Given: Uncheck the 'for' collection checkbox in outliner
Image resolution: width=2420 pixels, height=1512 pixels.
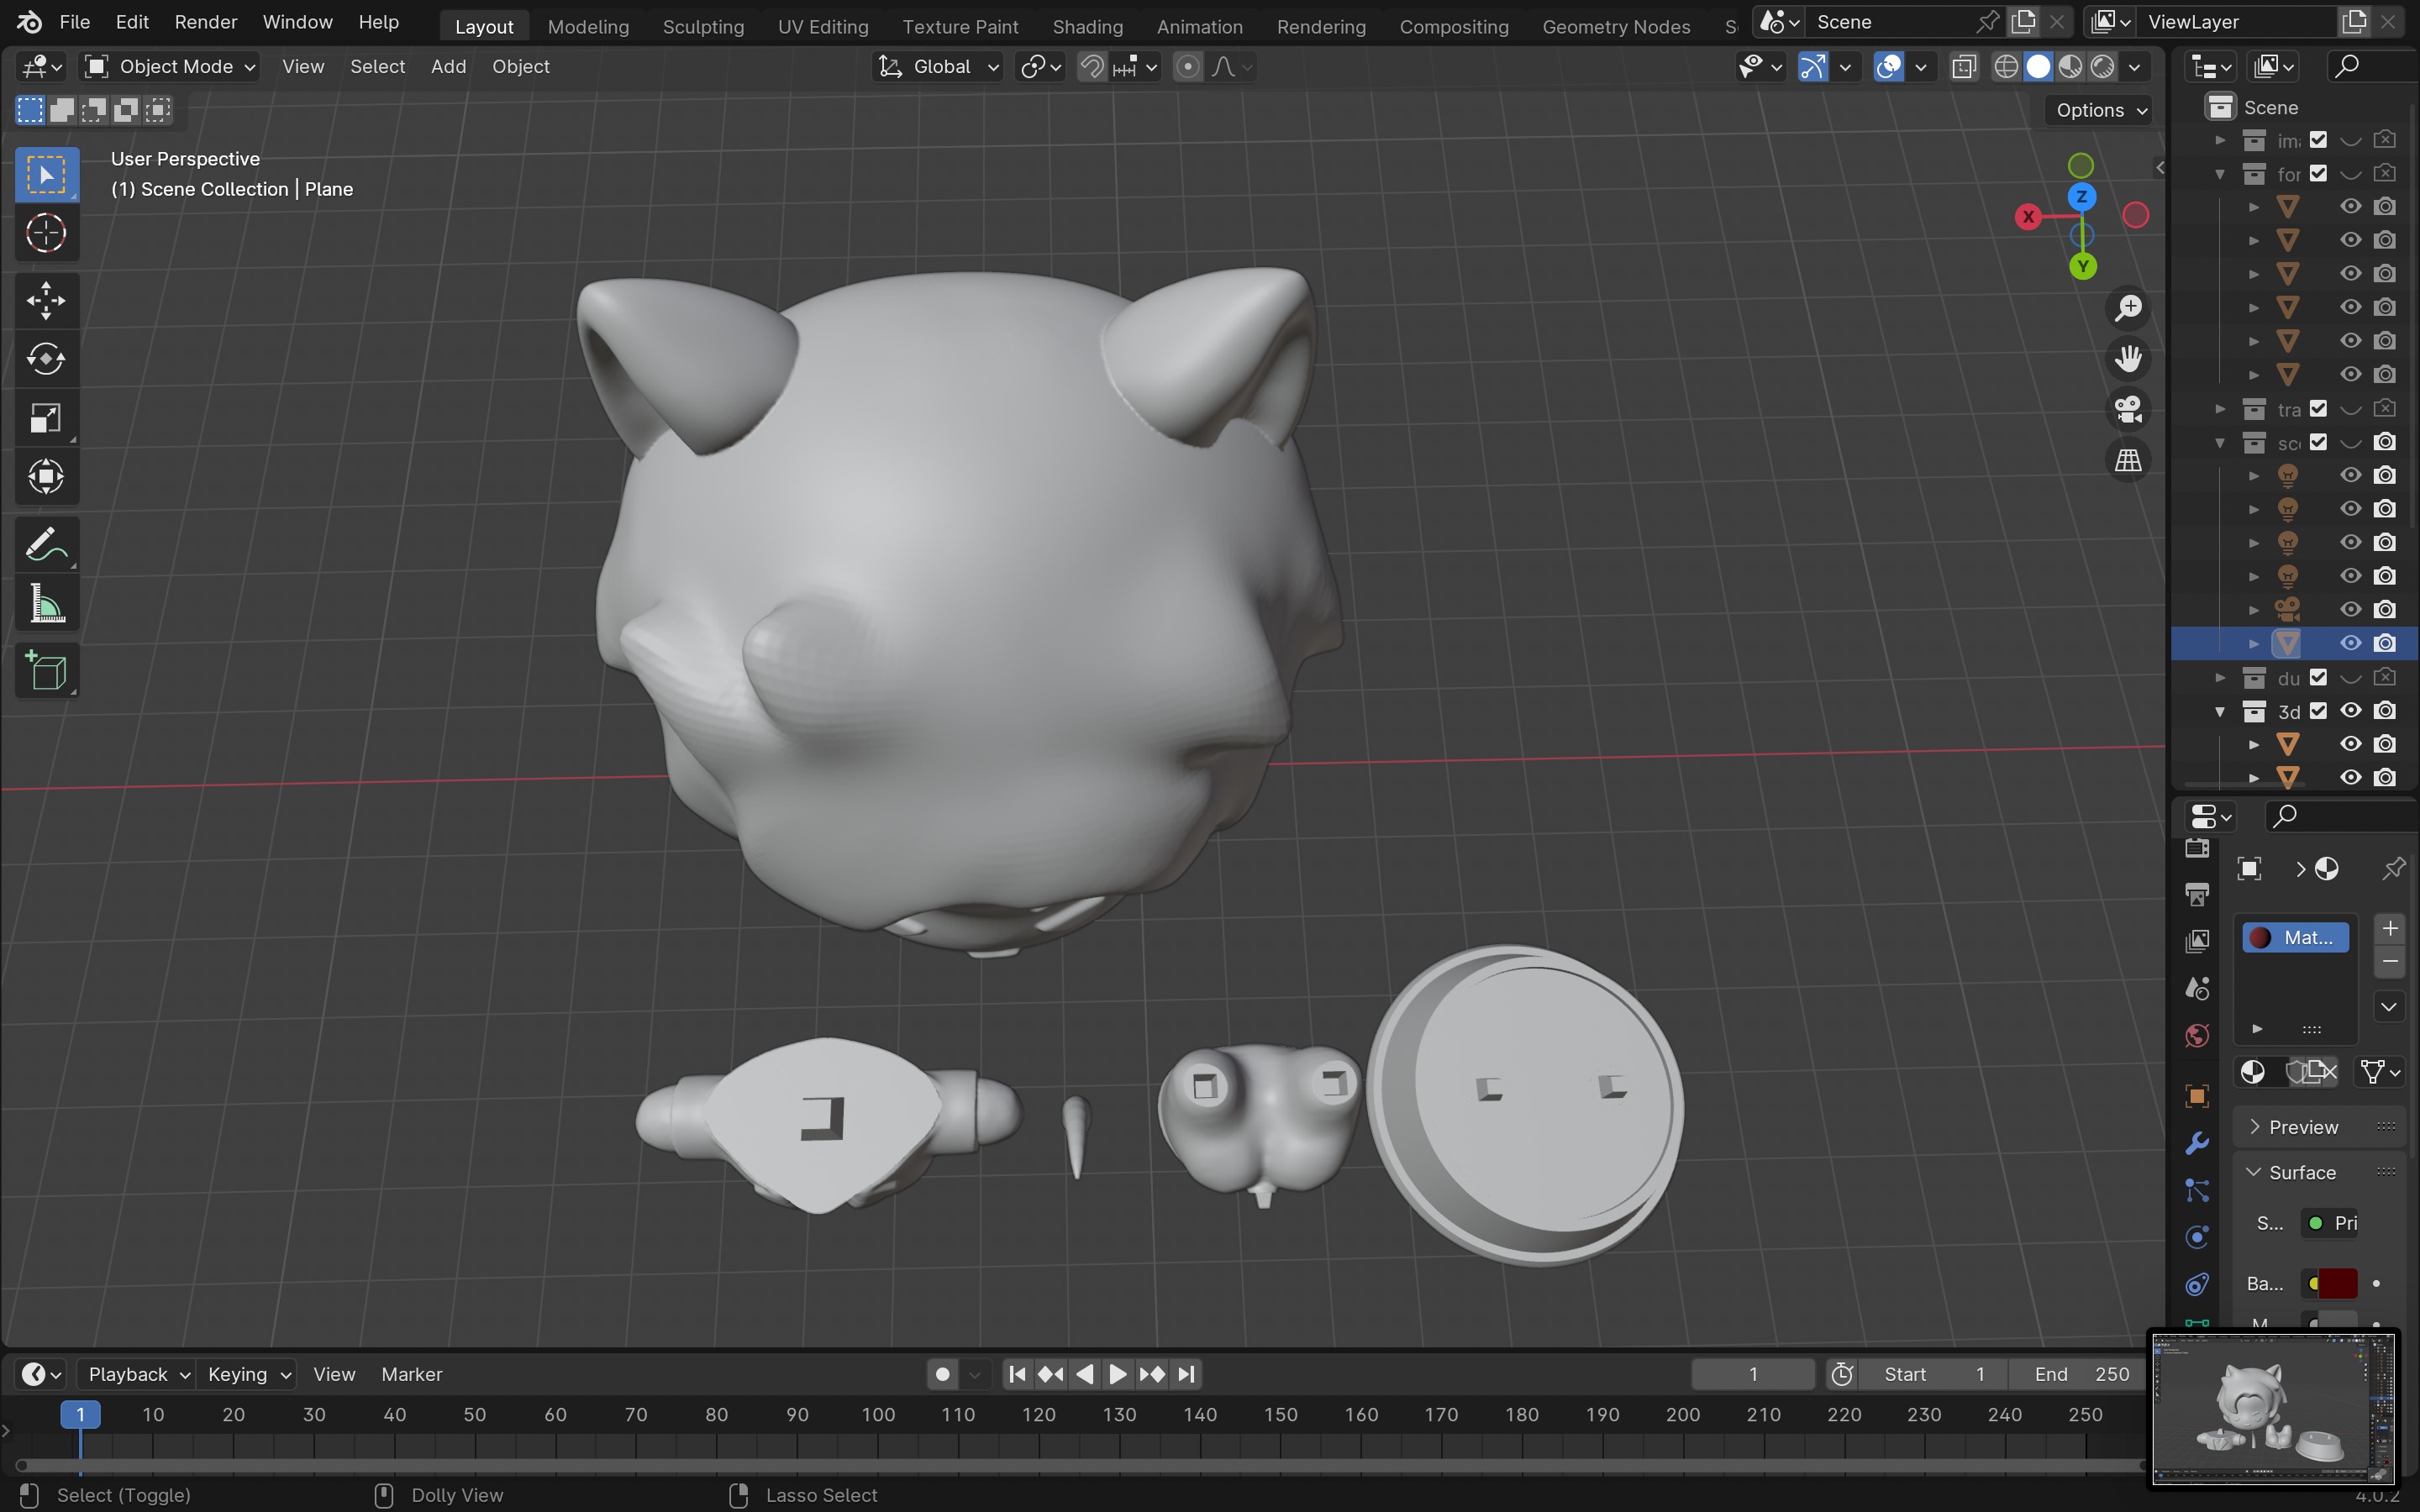Looking at the screenshot, I should 2319,174.
